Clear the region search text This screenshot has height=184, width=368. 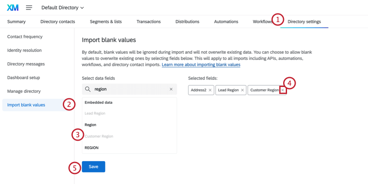(x=171, y=89)
